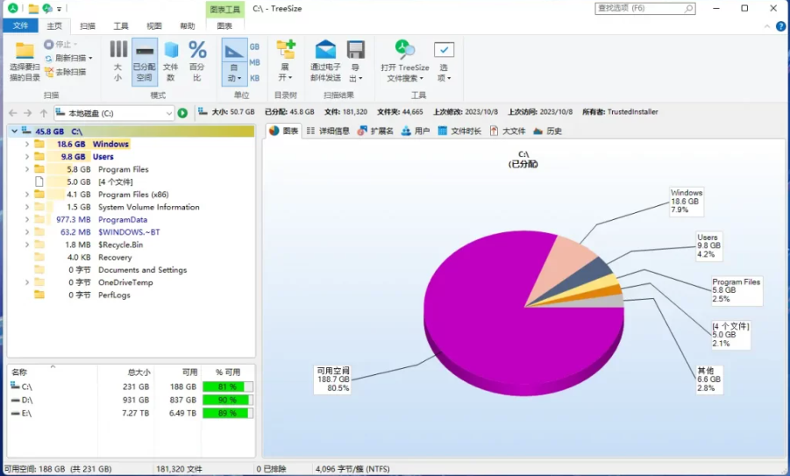
Task: Open the Extensions tab
Action: tap(375, 131)
